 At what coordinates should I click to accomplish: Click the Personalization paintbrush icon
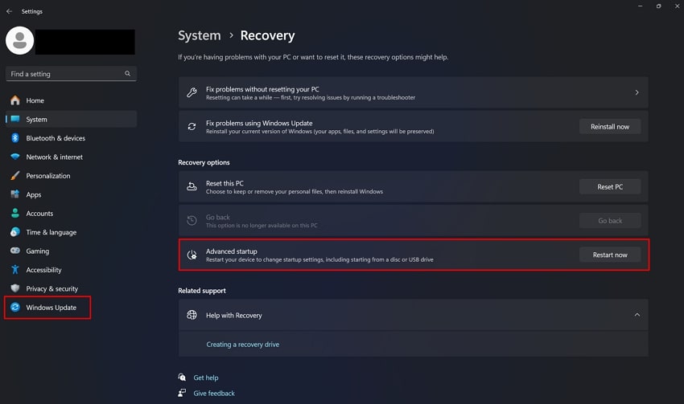tap(14, 176)
